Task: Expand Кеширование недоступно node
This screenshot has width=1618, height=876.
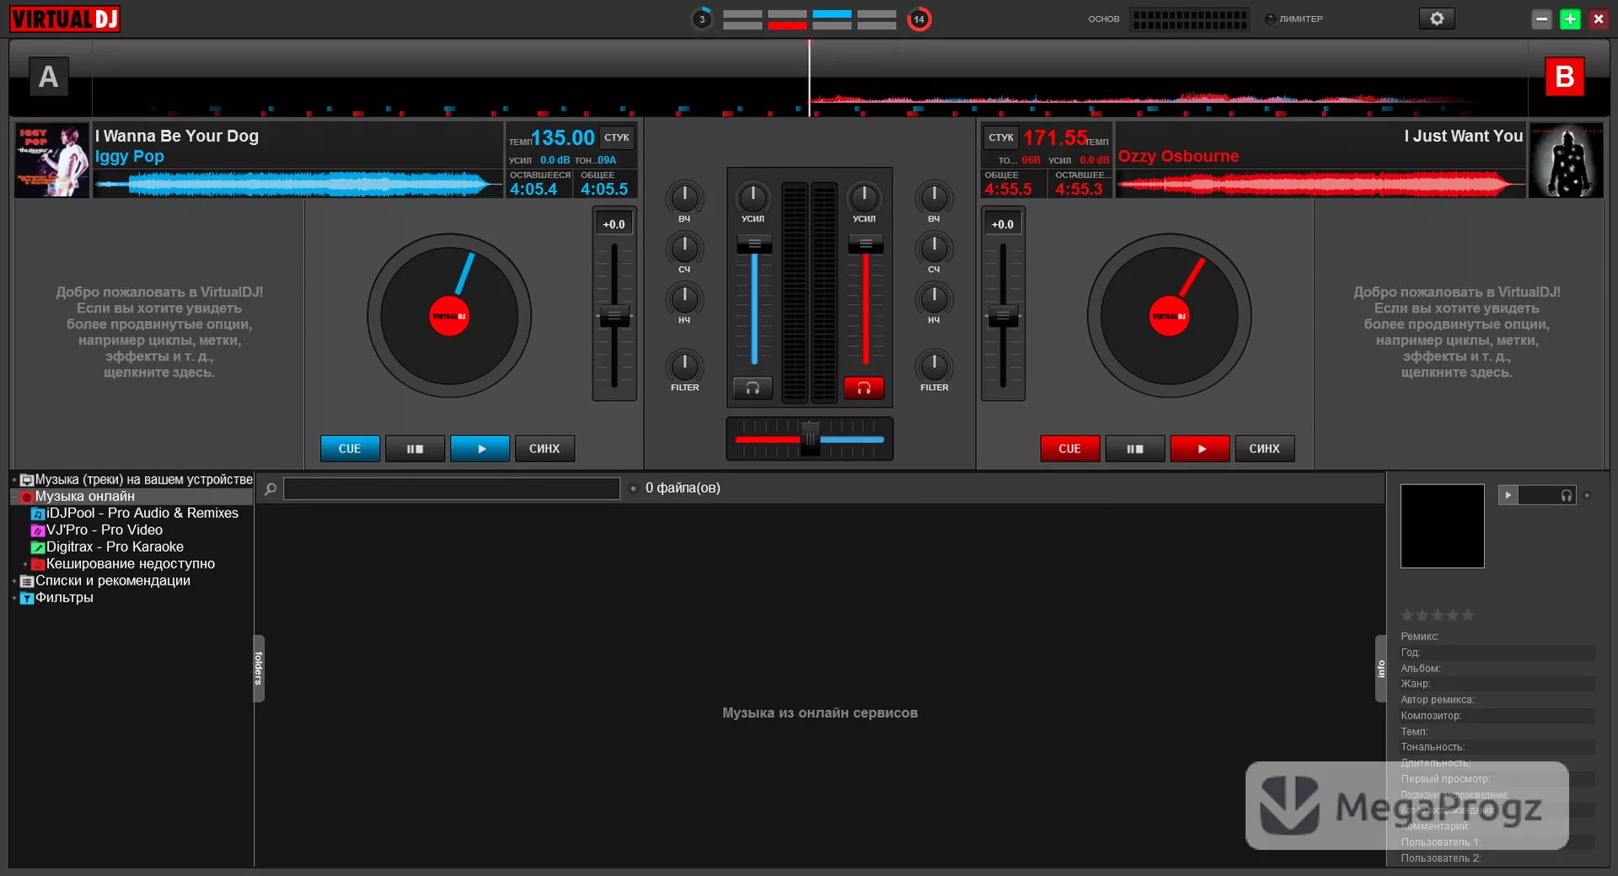Action: (x=25, y=564)
